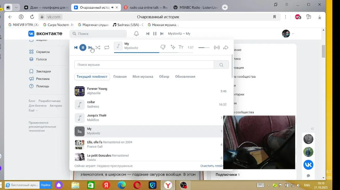Focus the Поиск музыки search field
The width and height of the screenshot is (340, 190).
[144, 65]
